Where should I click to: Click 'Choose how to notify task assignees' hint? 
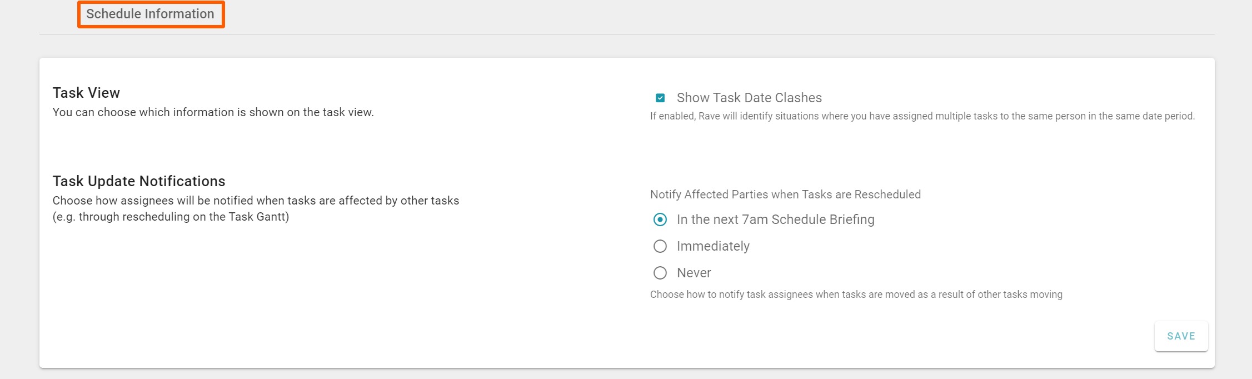click(856, 295)
